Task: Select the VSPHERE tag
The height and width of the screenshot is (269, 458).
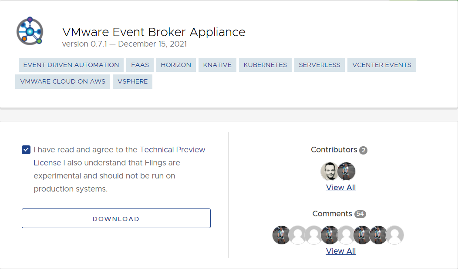Action: coord(133,81)
